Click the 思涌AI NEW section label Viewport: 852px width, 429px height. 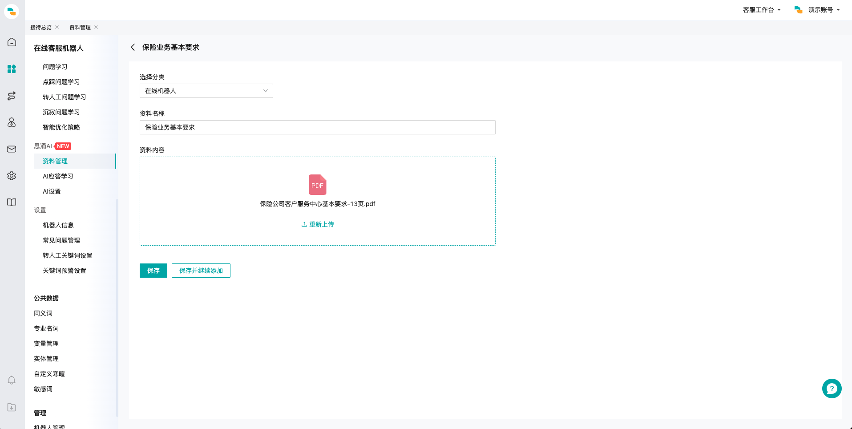click(52, 146)
